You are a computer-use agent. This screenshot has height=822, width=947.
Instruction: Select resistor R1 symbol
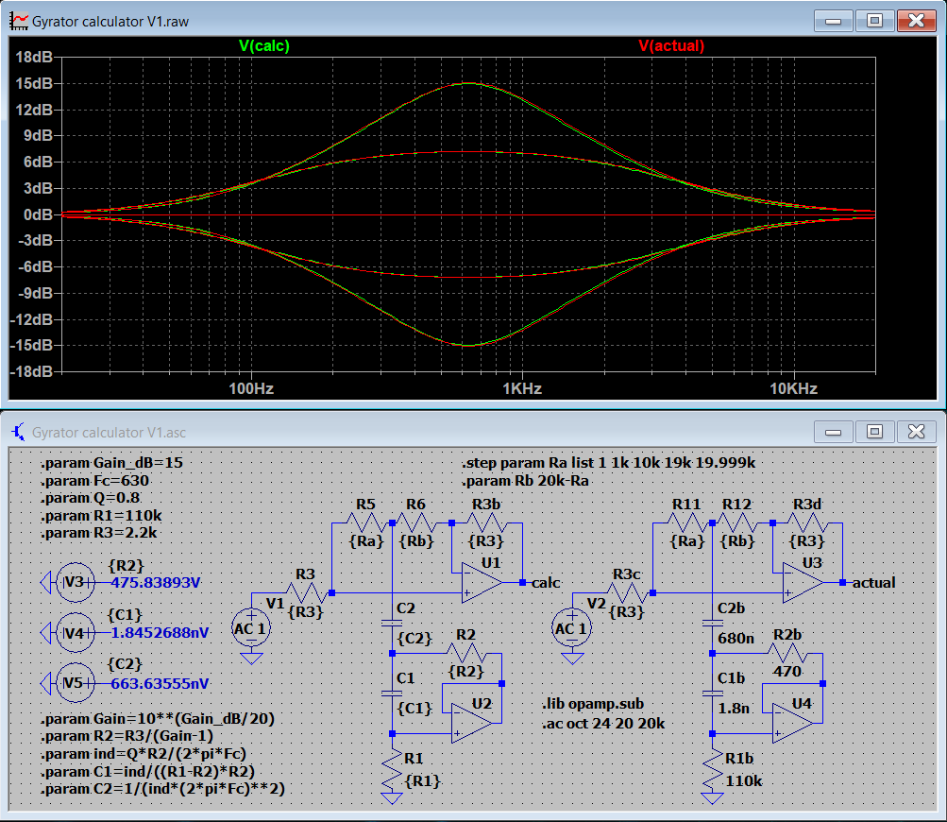click(x=392, y=769)
